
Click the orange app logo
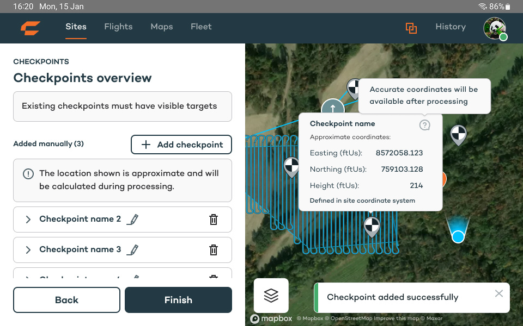(x=31, y=27)
